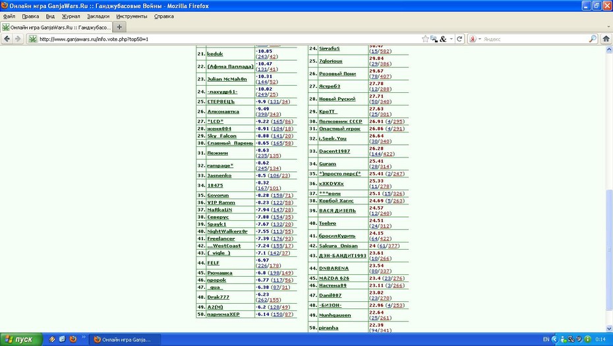Reload the page with the refresh icon
The width and height of the screenshot is (613, 346).
pos(460,39)
